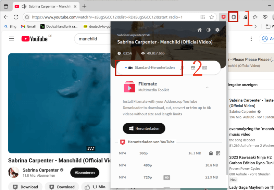The width and height of the screenshot is (274, 190).
Task: Open YouTube three-dot settings menu
Action: (x=251, y=39)
